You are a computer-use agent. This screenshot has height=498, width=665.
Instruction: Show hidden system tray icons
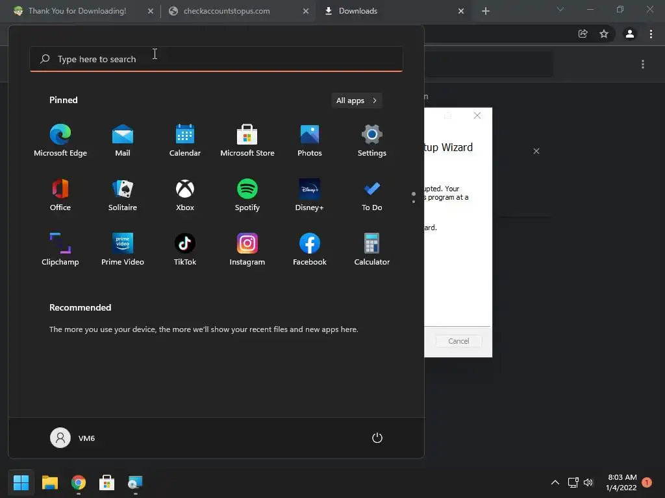[x=555, y=482]
